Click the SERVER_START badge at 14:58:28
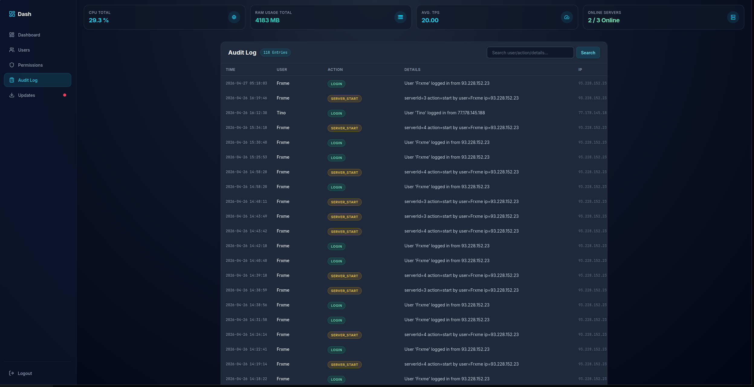 [345, 173]
